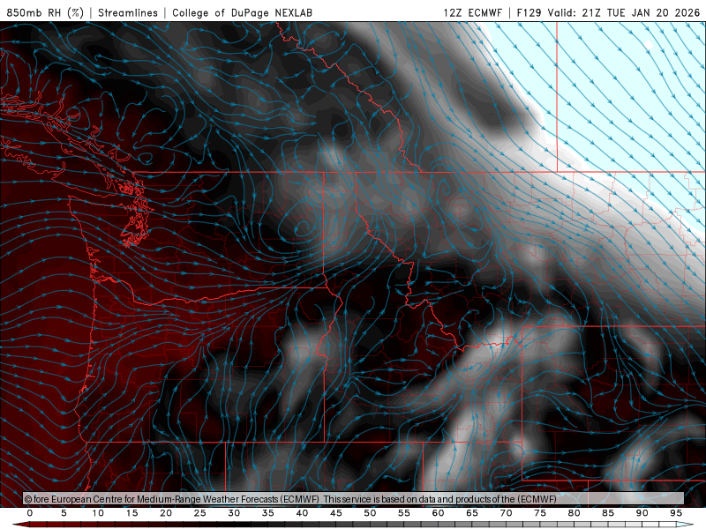Click the "45" value on the color scale
This screenshot has width=706, height=529.
(x=336, y=513)
